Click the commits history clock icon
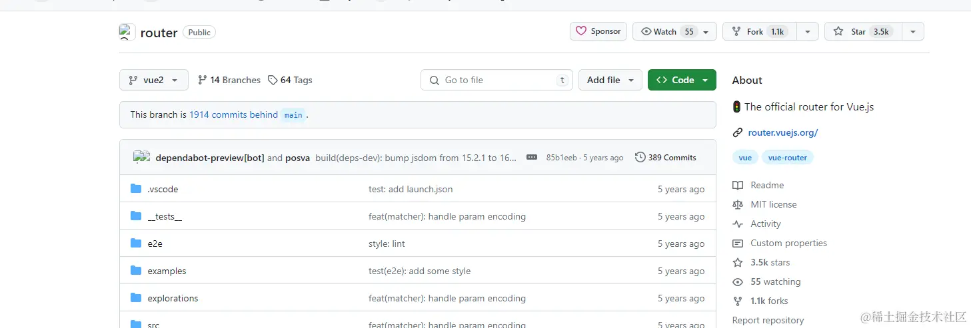The image size is (971, 328). pos(640,158)
